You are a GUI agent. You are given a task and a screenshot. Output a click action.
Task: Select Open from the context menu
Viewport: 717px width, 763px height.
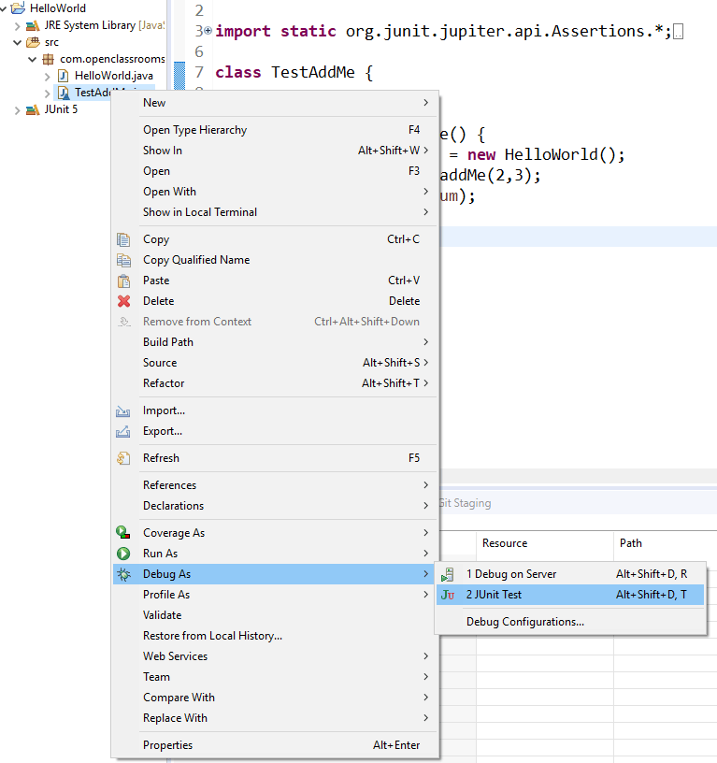tap(276, 171)
